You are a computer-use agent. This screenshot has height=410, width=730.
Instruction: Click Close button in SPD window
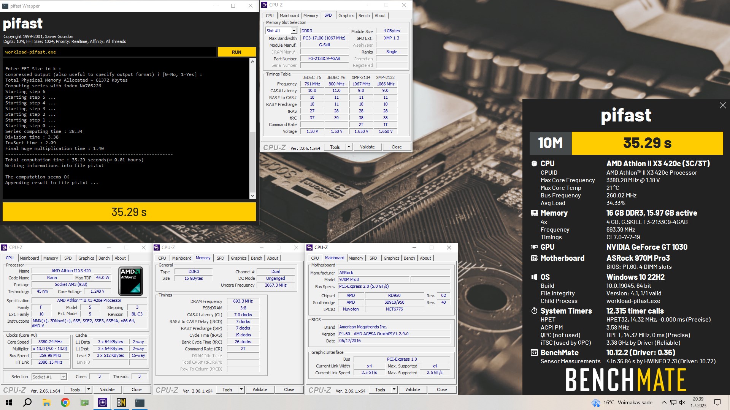397,147
